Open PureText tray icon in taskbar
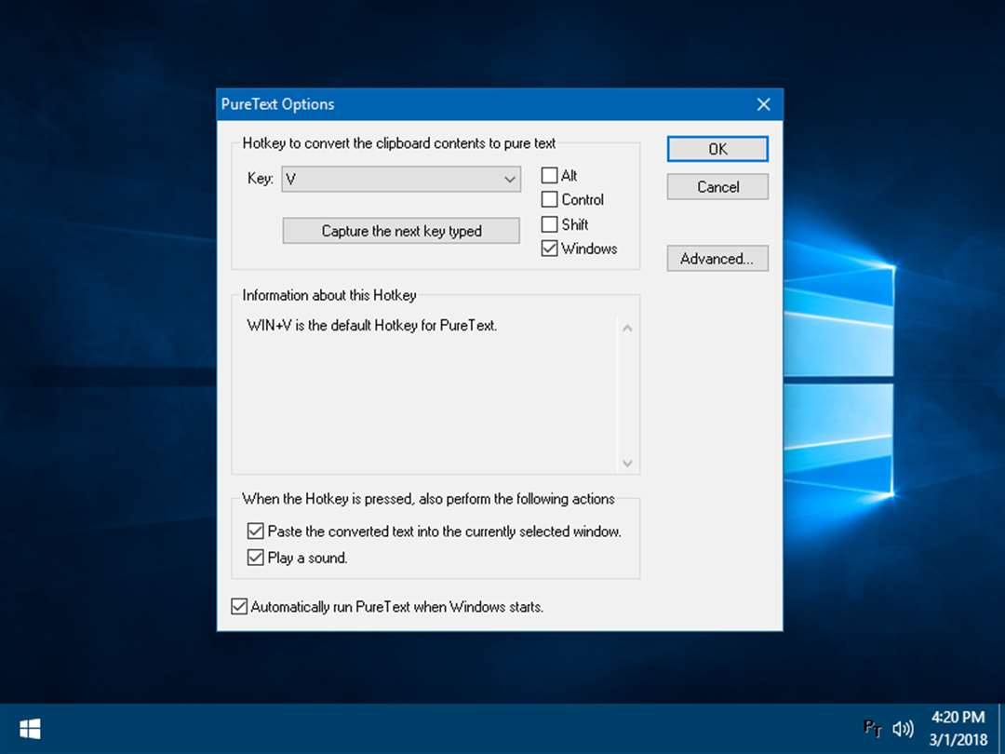The width and height of the screenshot is (1005, 754). pos(872,728)
